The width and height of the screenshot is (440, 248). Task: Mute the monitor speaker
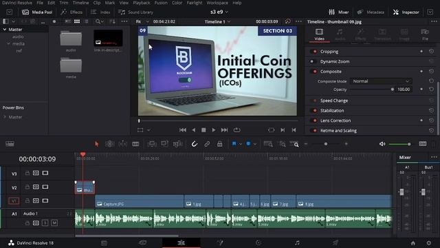(382, 144)
